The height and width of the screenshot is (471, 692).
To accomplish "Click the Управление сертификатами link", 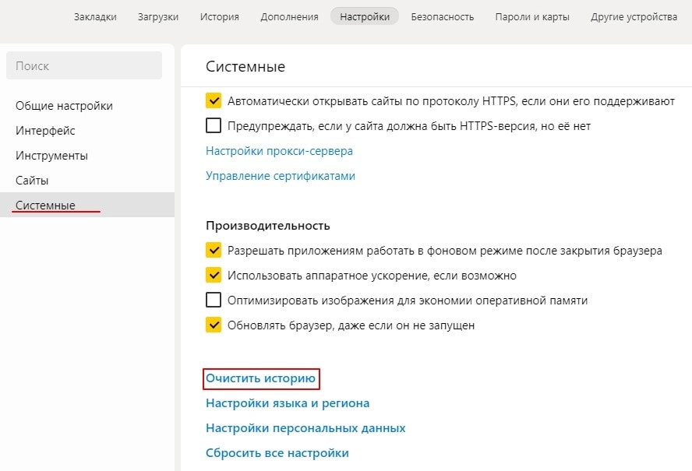I will tap(281, 176).
